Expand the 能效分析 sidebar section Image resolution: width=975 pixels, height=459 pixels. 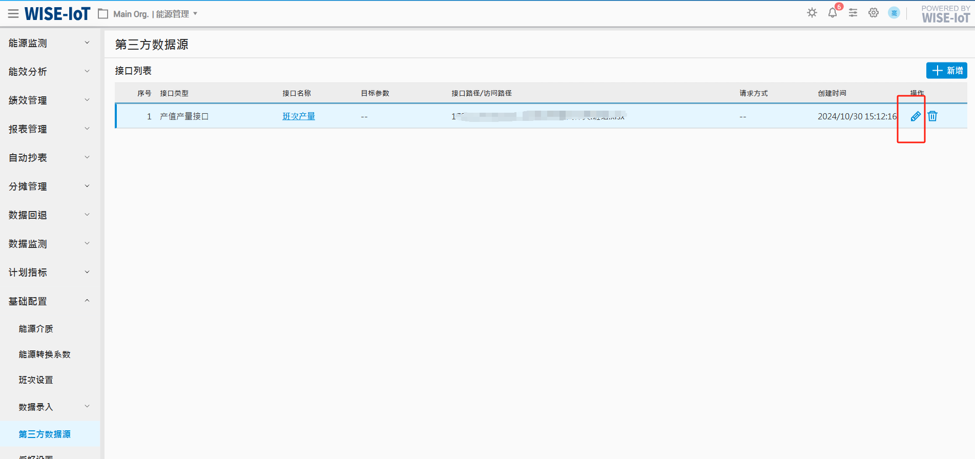click(x=49, y=72)
